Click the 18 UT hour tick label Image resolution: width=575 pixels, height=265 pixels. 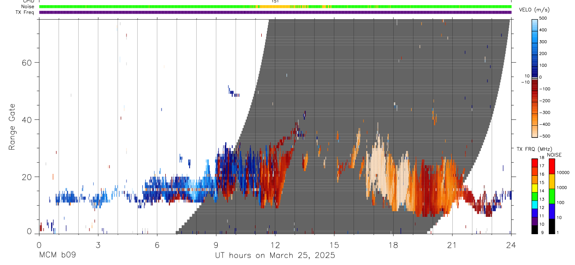tap(393, 245)
